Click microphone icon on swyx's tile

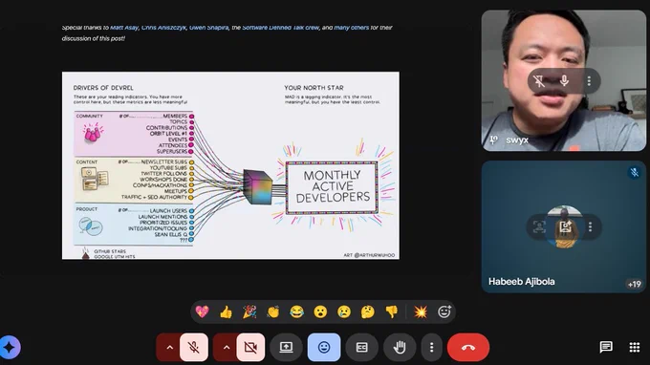tap(564, 81)
